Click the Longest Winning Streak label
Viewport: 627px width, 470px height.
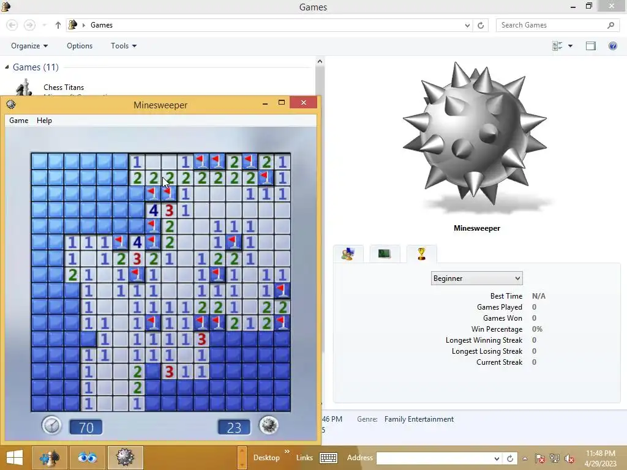(x=484, y=340)
